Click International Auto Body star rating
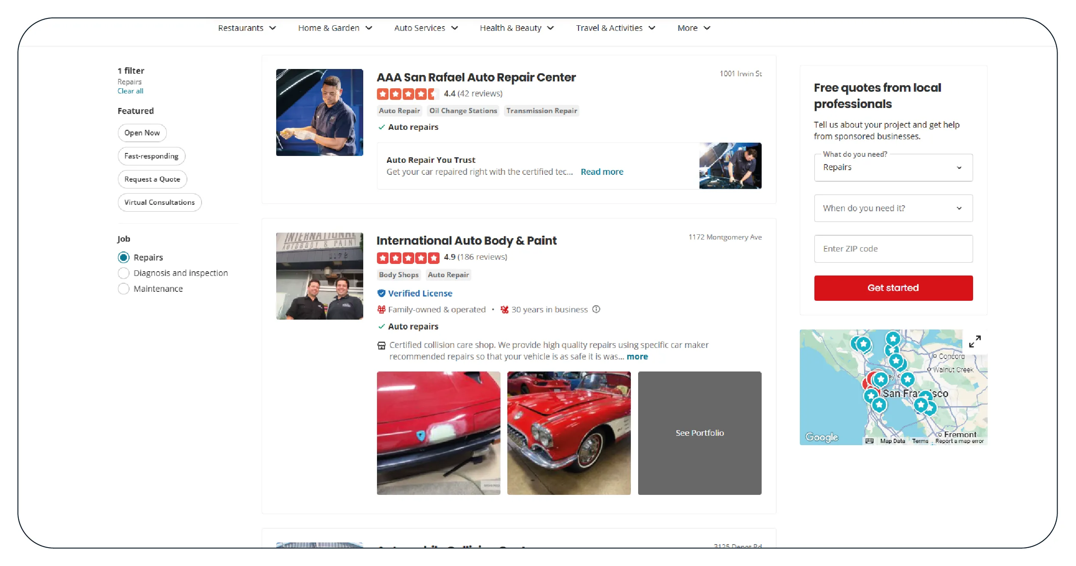The width and height of the screenshot is (1076, 566). tap(408, 258)
